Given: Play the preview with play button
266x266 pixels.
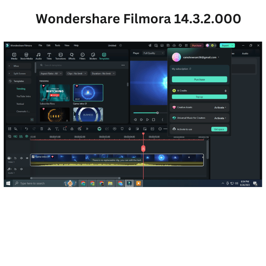Looking at the screenshot, I should pos(148,120).
